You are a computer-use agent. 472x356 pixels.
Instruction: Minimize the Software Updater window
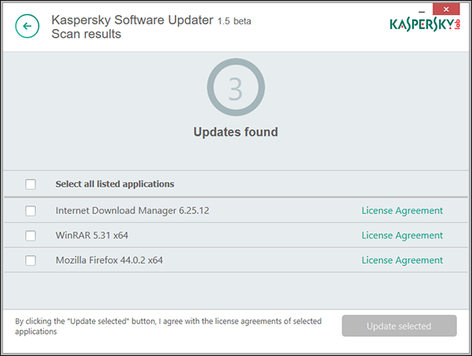click(x=422, y=10)
